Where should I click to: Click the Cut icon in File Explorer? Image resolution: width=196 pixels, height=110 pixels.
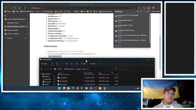pyautogui.click(x=52, y=64)
